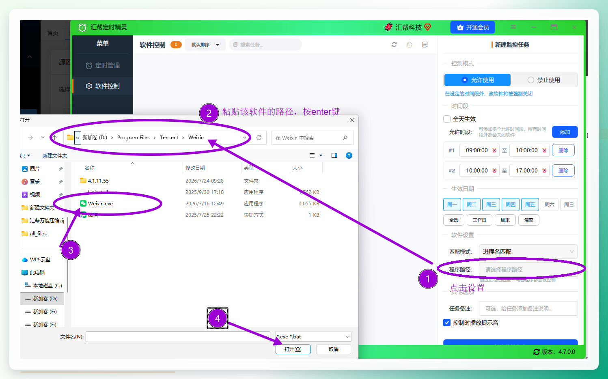This screenshot has width=608, height=379.
Task: Open the 4.1.11.55 folder
Action: coord(98,181)
